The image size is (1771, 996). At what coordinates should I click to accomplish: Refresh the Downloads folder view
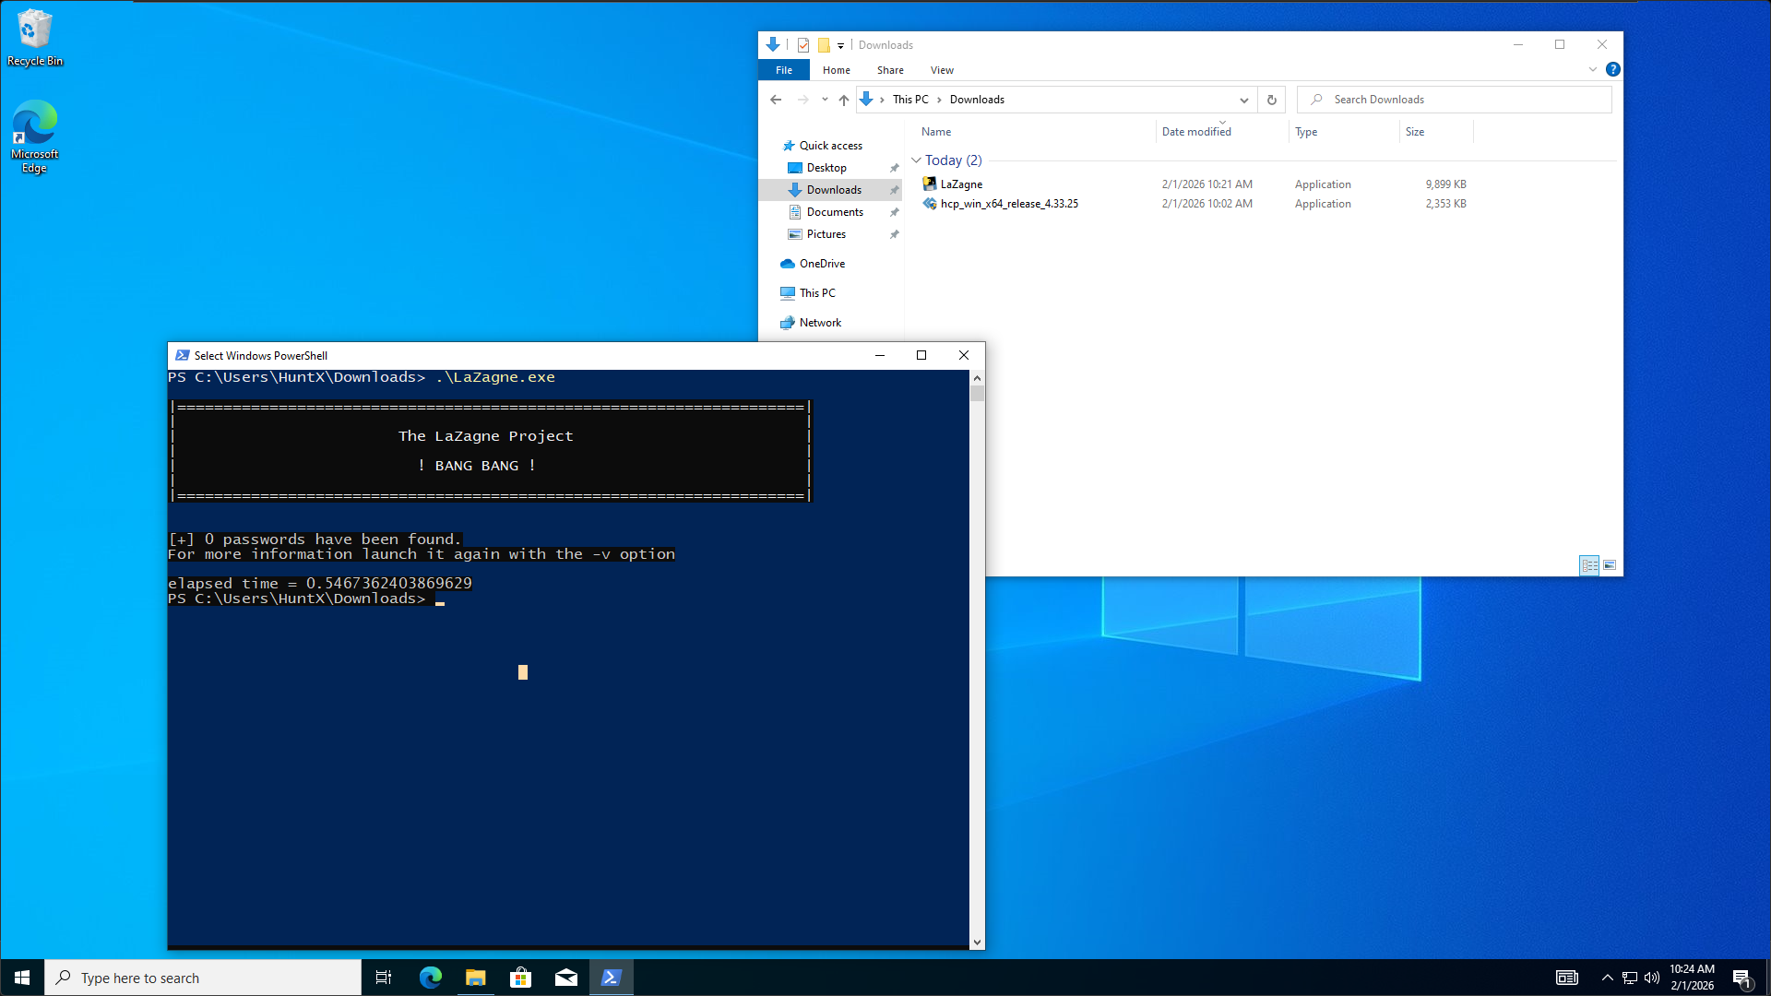click(x=1271, y=100)
